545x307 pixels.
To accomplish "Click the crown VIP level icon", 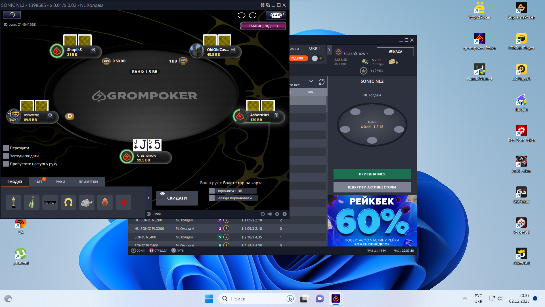I will click(x=364, y=71).
